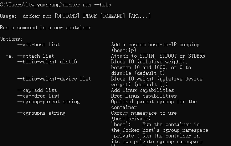231x146 pixels.
Task: Click the 'Add a custom host-to-IP mapping' description
Action: coord(155,45)
